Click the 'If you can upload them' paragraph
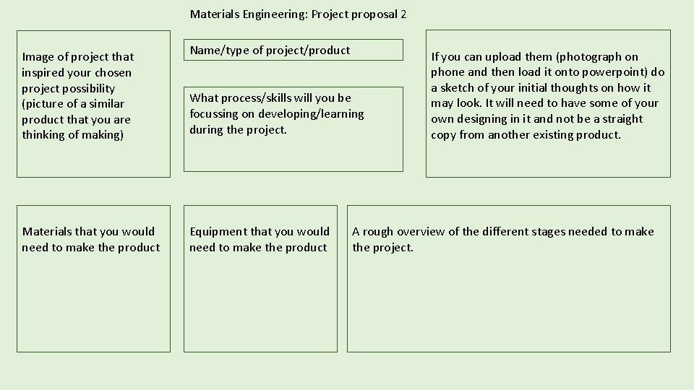Screen dimensions: 694x390 click(547, 95)
